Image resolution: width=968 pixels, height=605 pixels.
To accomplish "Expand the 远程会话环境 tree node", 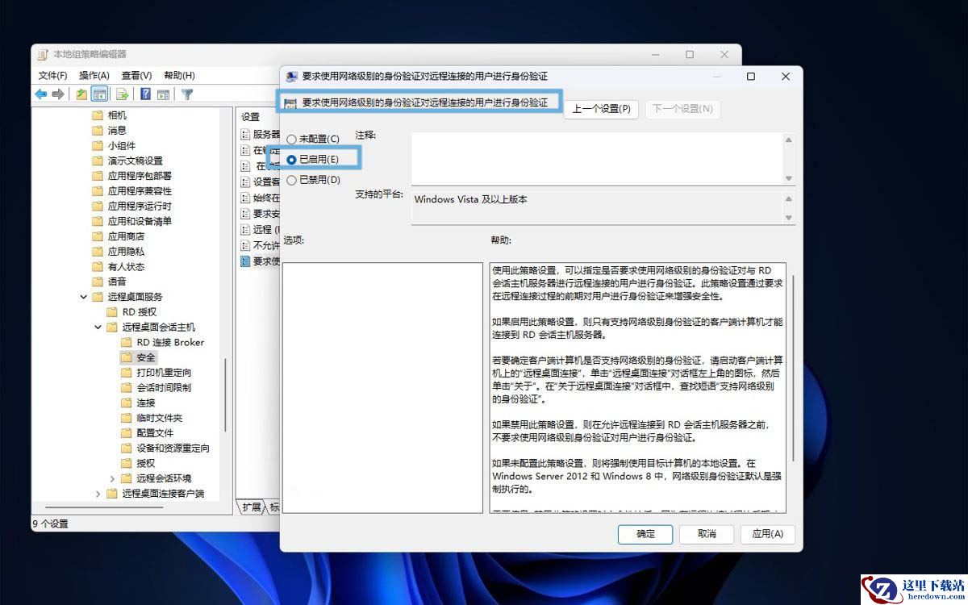I will (113, 478).
